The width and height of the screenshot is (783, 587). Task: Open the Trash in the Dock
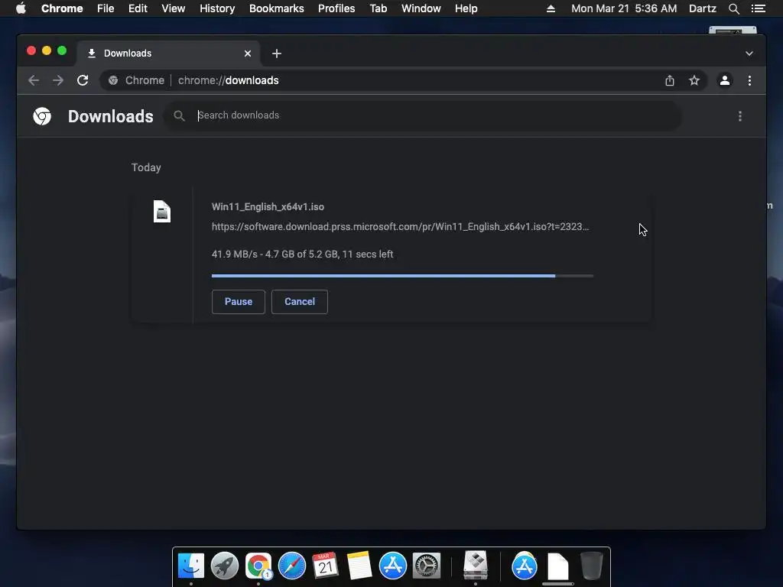tap(591, 566)
